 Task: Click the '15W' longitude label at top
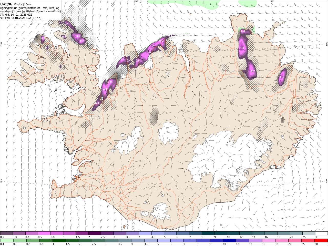[x=271, y=1]
